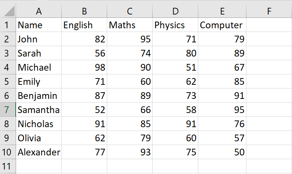Select Michael's English score 98
Viewport: 292px width, 174px height.
pos(84,67)
